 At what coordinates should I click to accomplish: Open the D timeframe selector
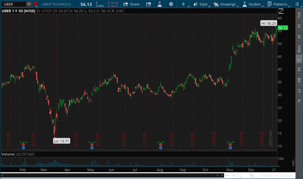(184, 4)
